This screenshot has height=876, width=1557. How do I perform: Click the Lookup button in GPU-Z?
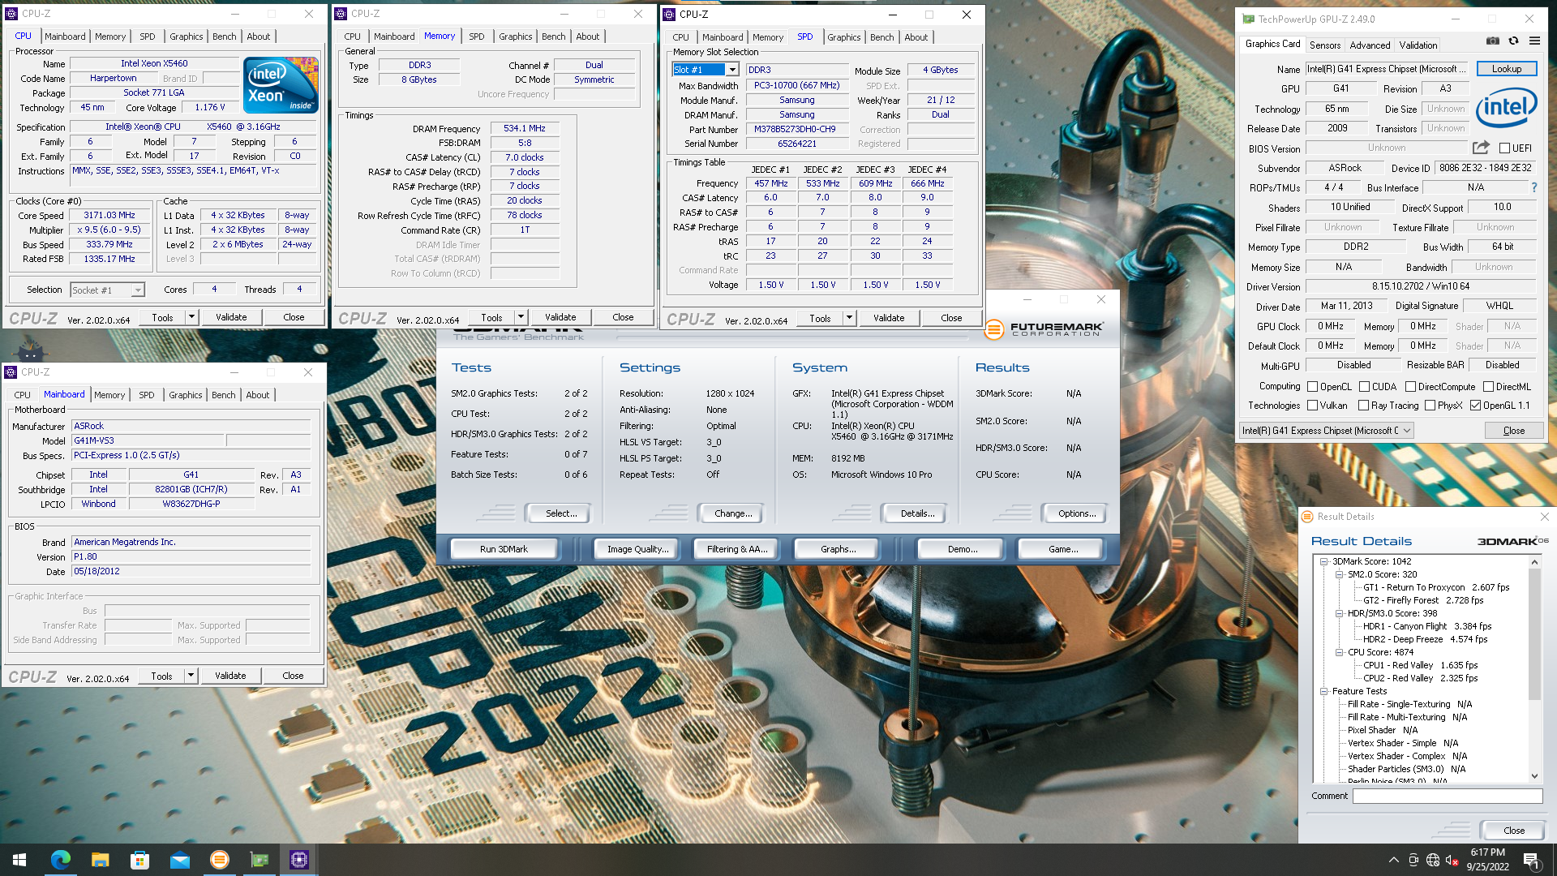click(1506, 69)
